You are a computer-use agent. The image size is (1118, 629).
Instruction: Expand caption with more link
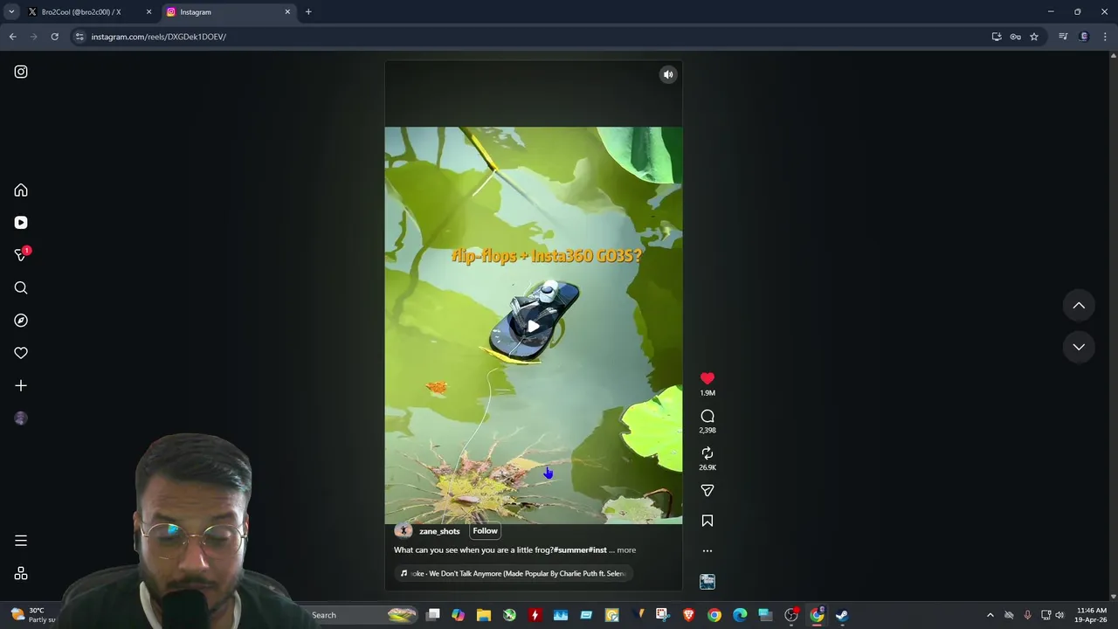(x=626, y=550)
